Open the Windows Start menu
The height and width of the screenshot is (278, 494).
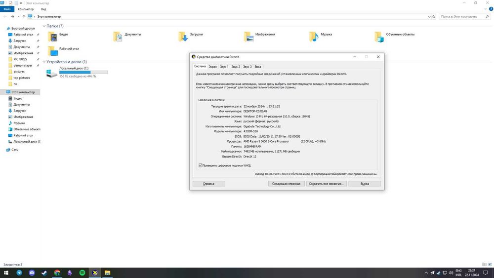point(6,273)
